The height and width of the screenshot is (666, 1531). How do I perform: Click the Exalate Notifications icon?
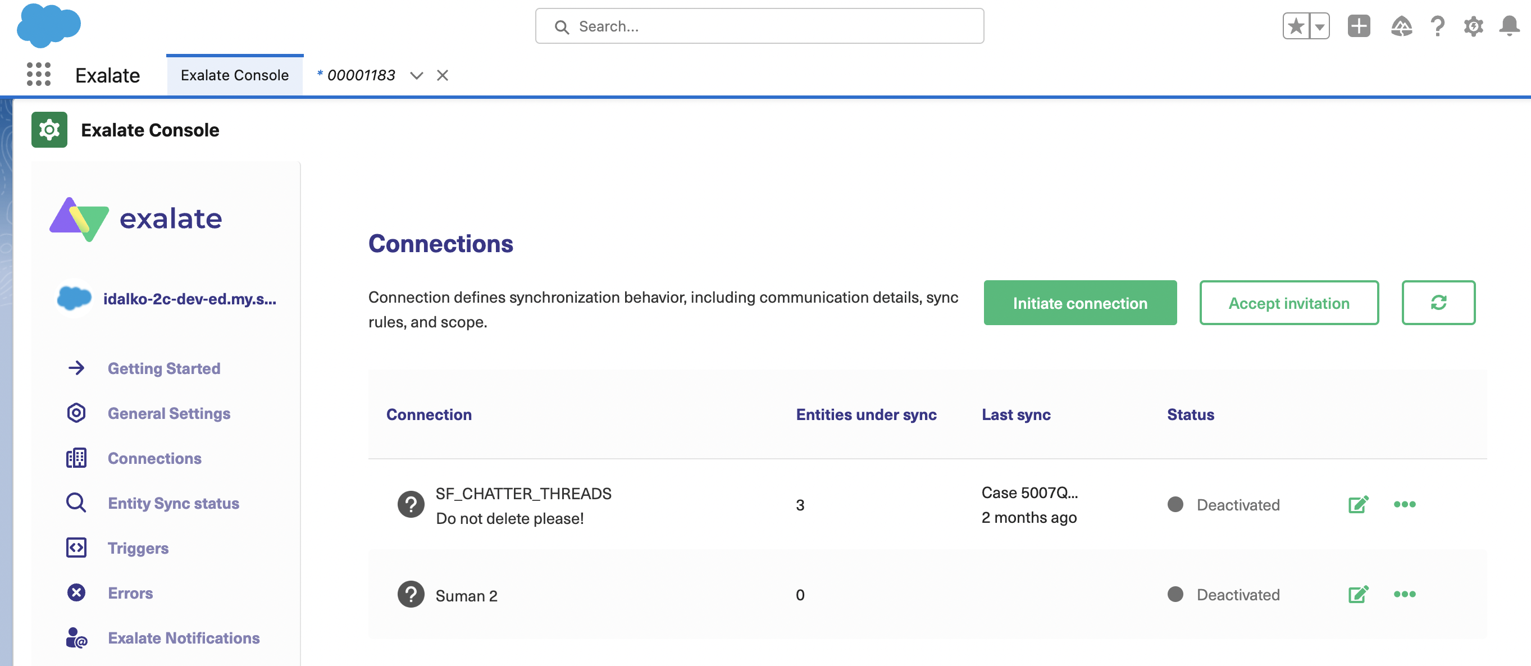click(x=76, y=638)
